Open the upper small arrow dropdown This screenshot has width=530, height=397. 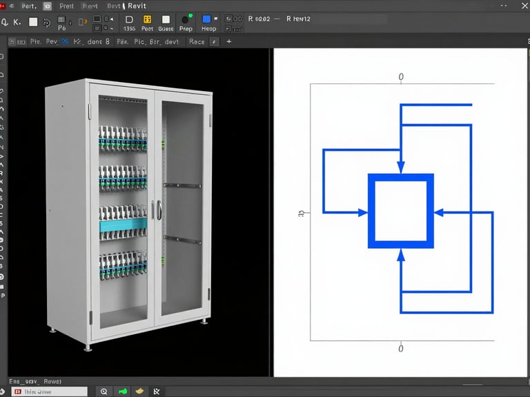pos(112,19)
